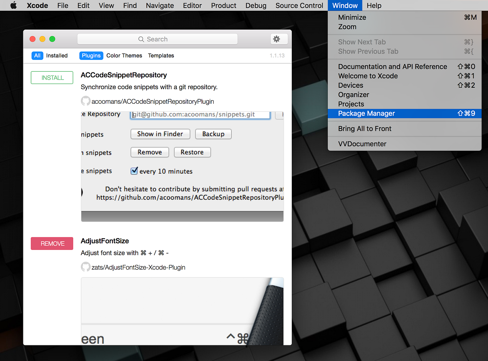Open the Apple menu

pos(13,5)
